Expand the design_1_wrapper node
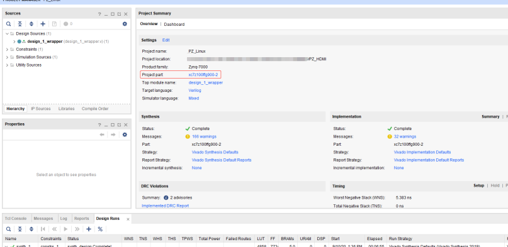Viewport: 508px width, 247px height. click(x=14, y=41)
